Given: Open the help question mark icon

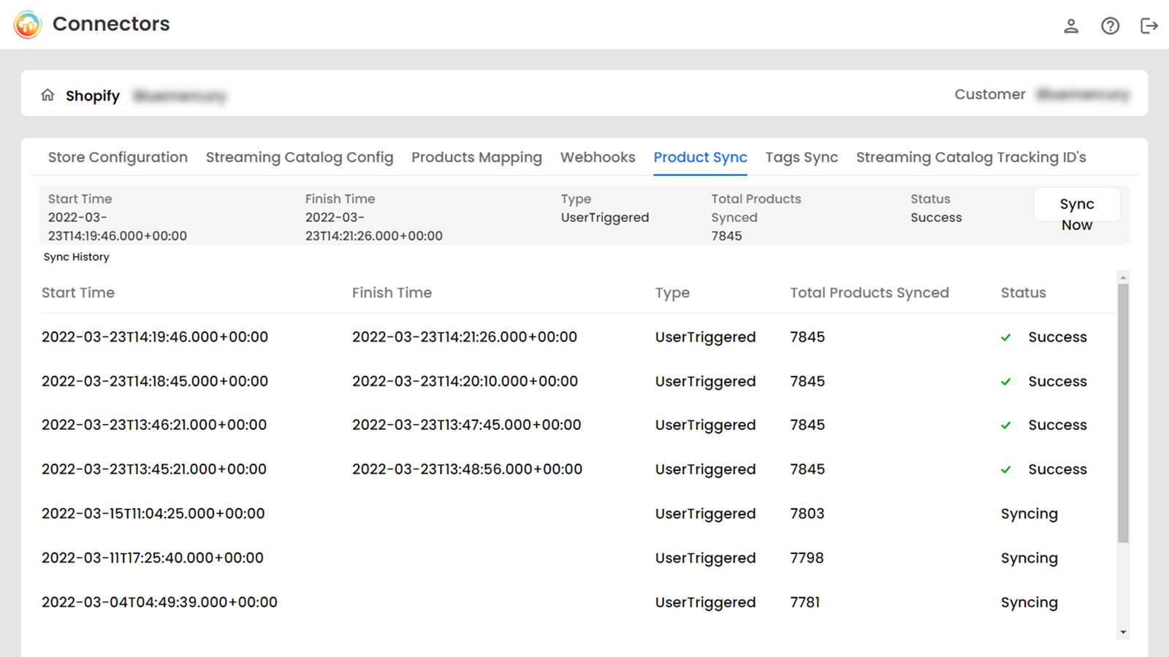Looking at the screenshot, I should pos(1110,26).
